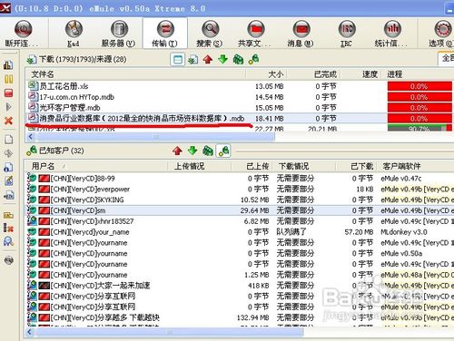Open the Servers (服务器) panel
Screen dimensions: 454x341
119,34
